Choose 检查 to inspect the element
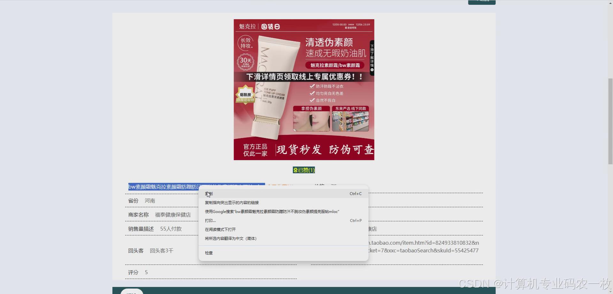This screenshot has height=294, width=613. (209, 253)
